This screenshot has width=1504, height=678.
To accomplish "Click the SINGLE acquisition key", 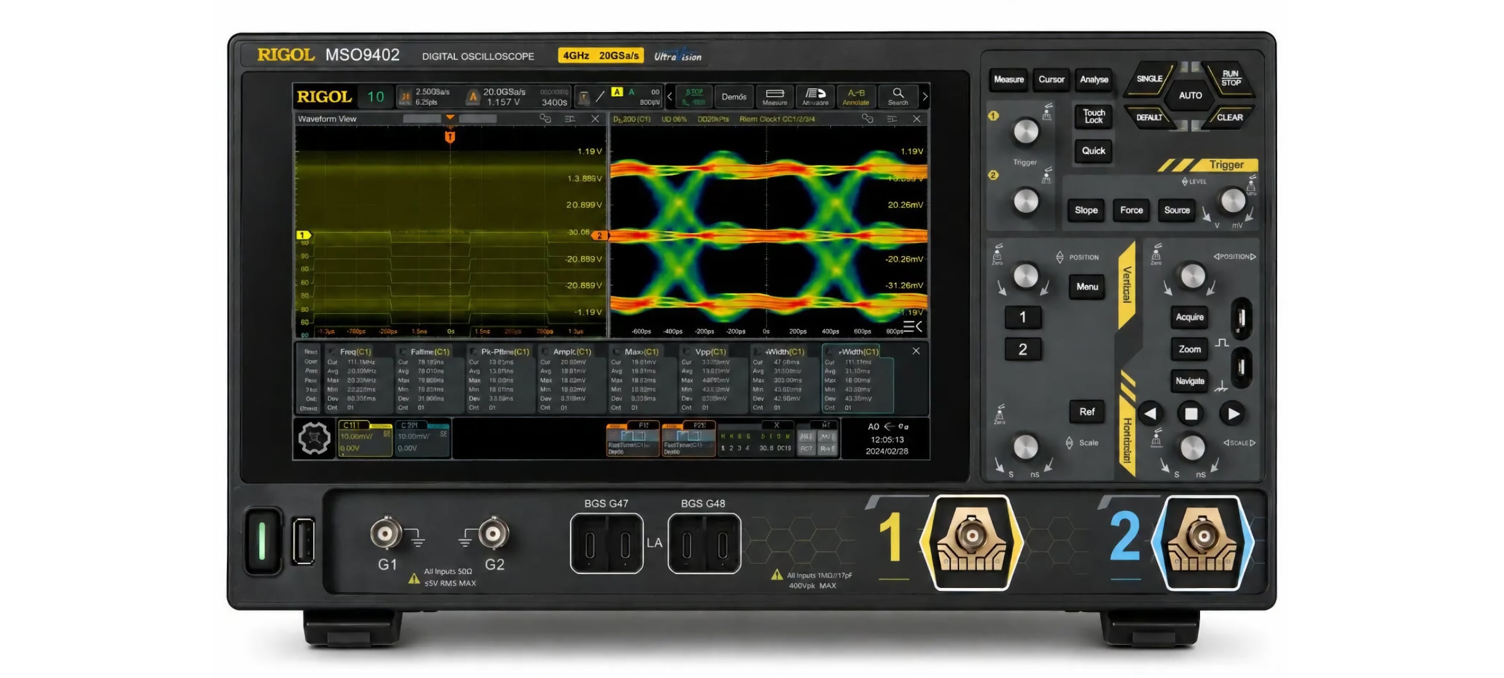I will [1150, 80].
